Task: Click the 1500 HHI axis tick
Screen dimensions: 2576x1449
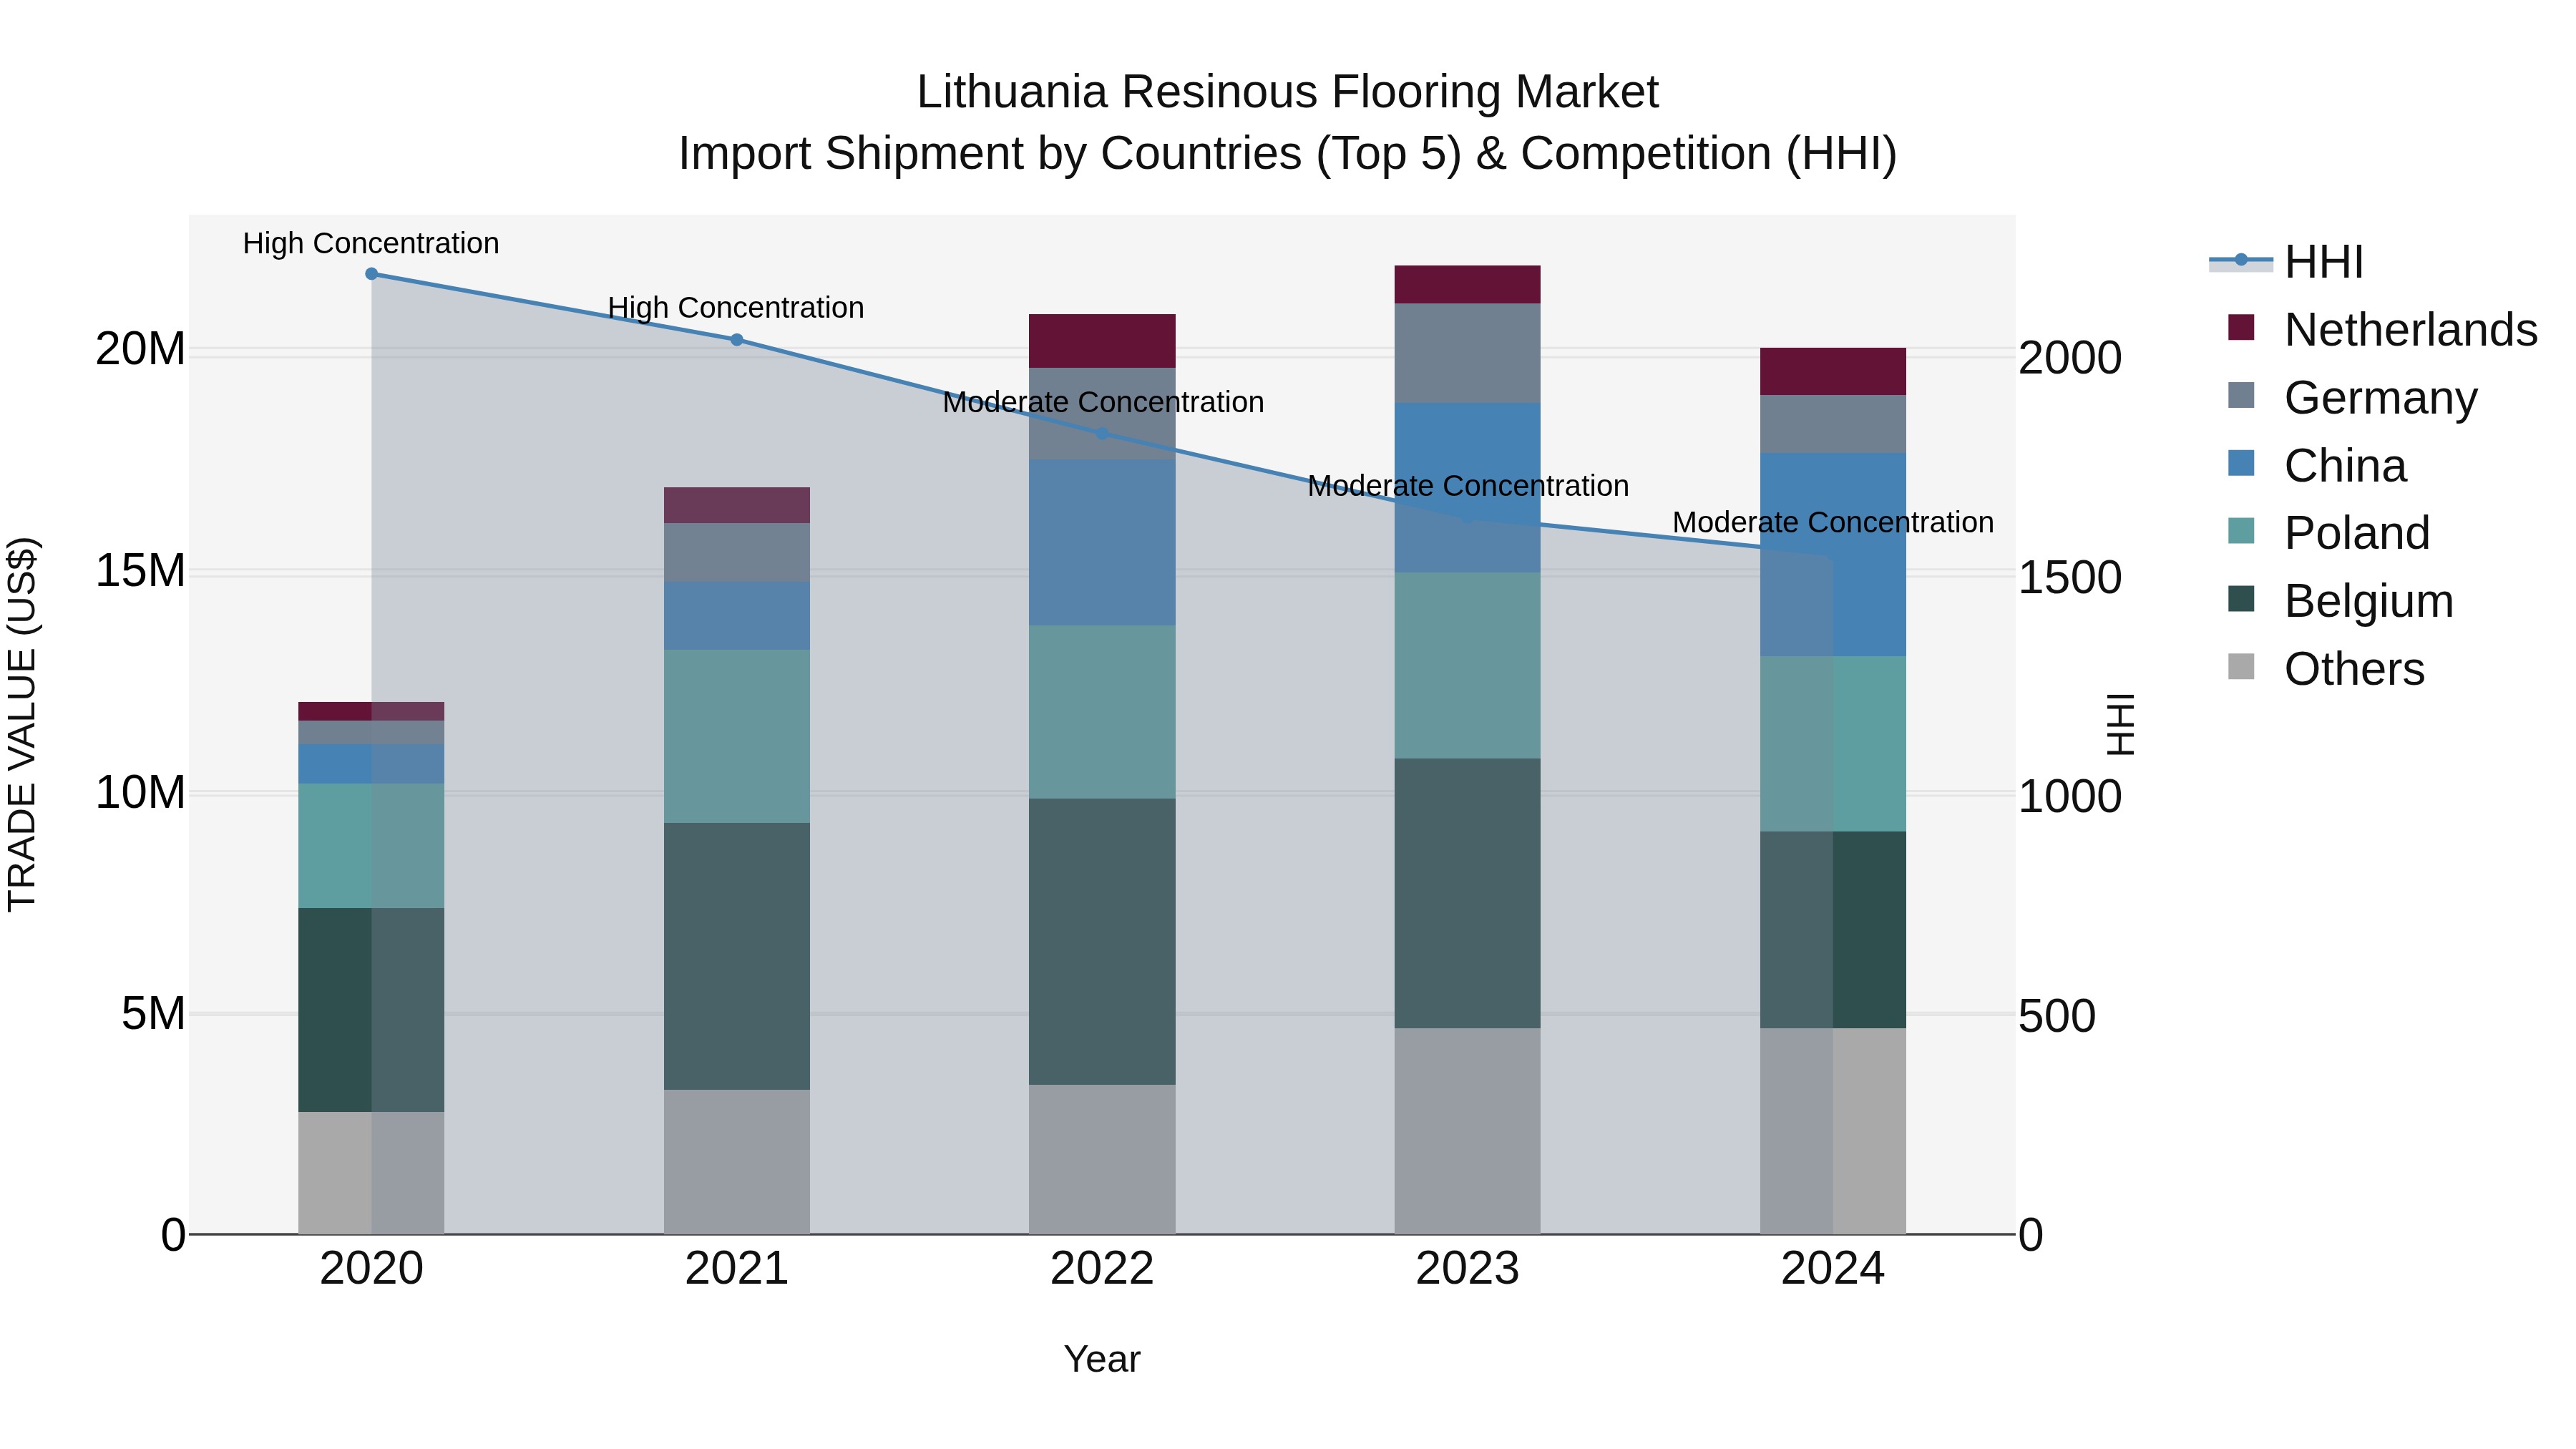Action: tap(2070, 578)
